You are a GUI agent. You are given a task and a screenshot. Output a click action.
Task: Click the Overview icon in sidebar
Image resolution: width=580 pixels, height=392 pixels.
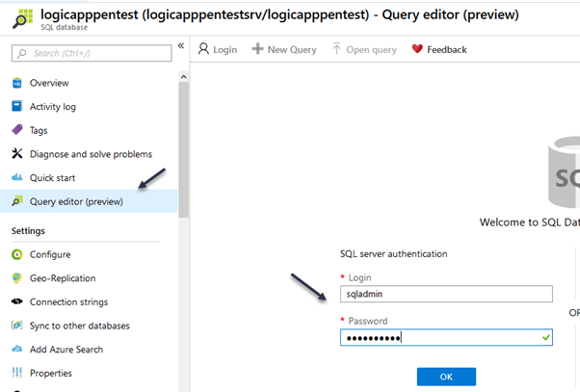tap(17, 83)
